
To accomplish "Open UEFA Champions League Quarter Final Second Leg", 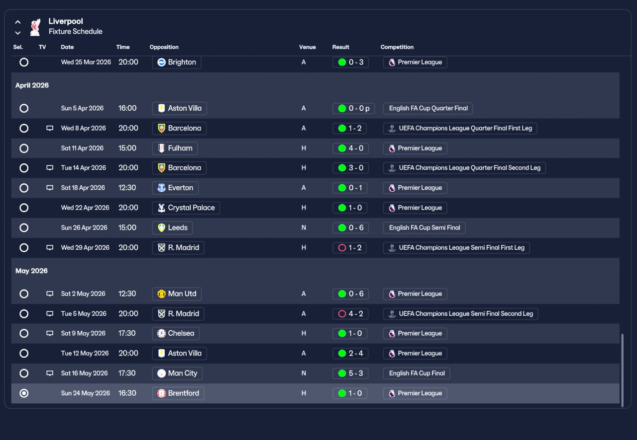I will (x=465, y=168).
